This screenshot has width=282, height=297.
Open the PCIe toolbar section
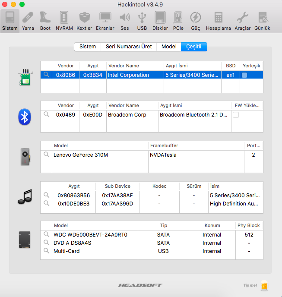[x=178, y=20]
